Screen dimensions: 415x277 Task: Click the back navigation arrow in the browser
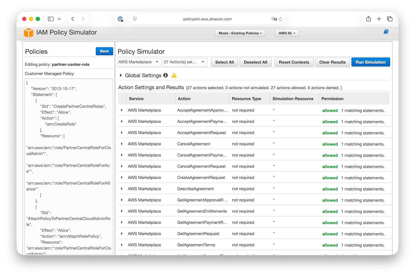72,19
